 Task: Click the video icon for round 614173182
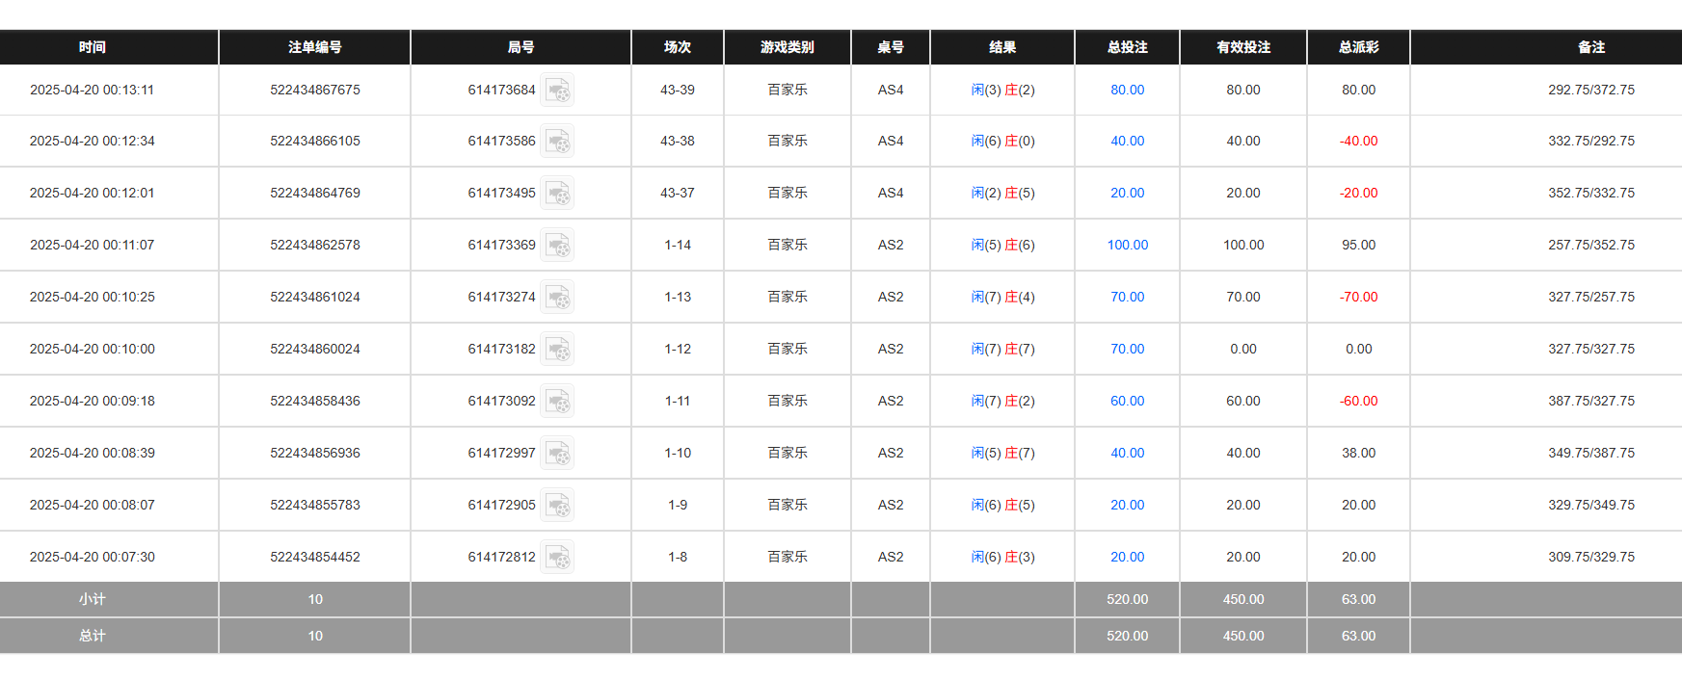click(559, 349)
